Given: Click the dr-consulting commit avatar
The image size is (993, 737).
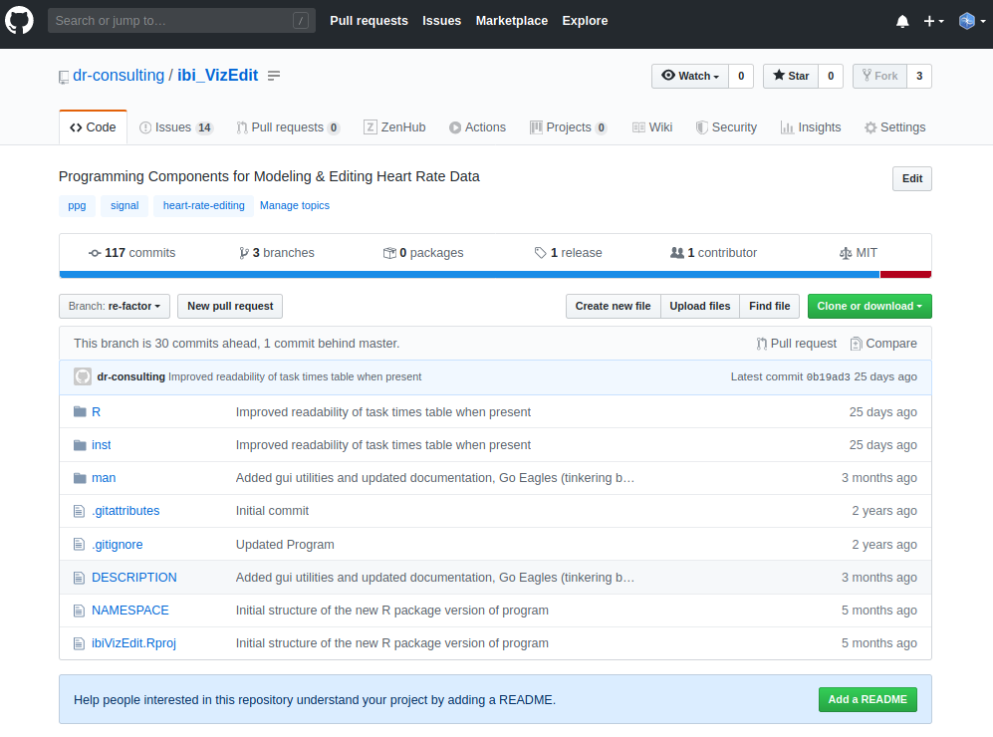Looking at the screenshot, I should coord(83,376).
